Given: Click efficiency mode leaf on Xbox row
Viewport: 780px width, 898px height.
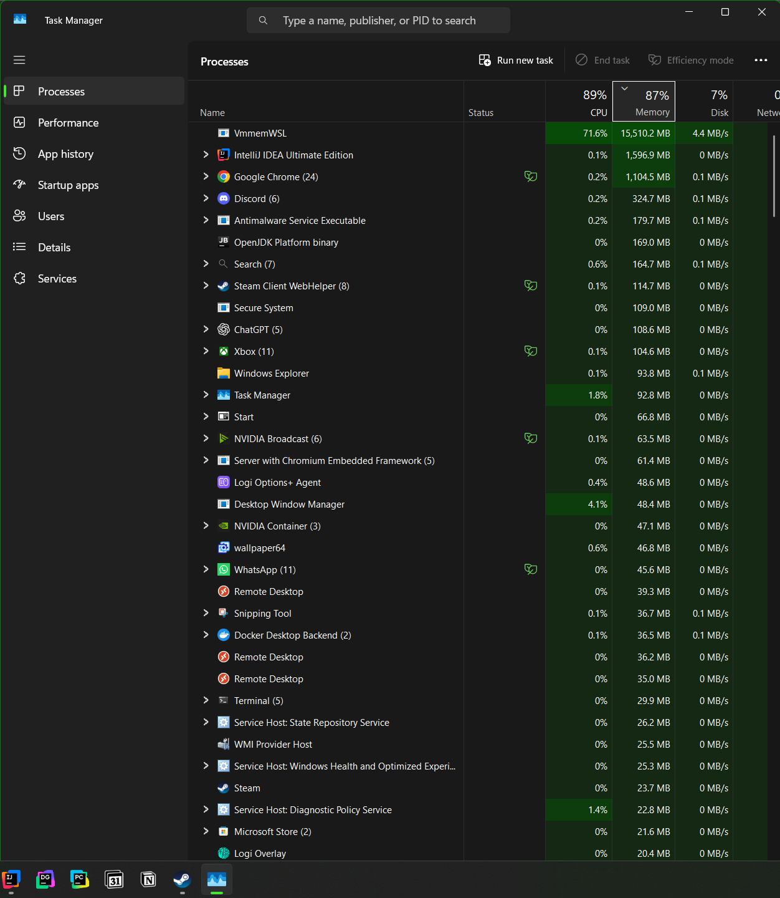Looking at the screenshot, I should [531, 351].
